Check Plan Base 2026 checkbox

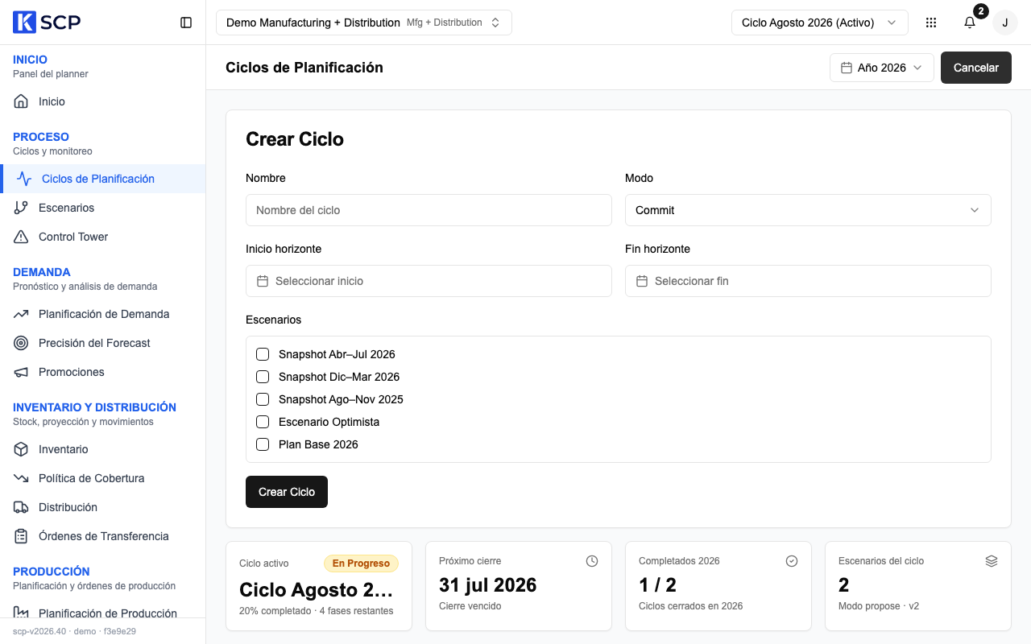tap(263, 444)
